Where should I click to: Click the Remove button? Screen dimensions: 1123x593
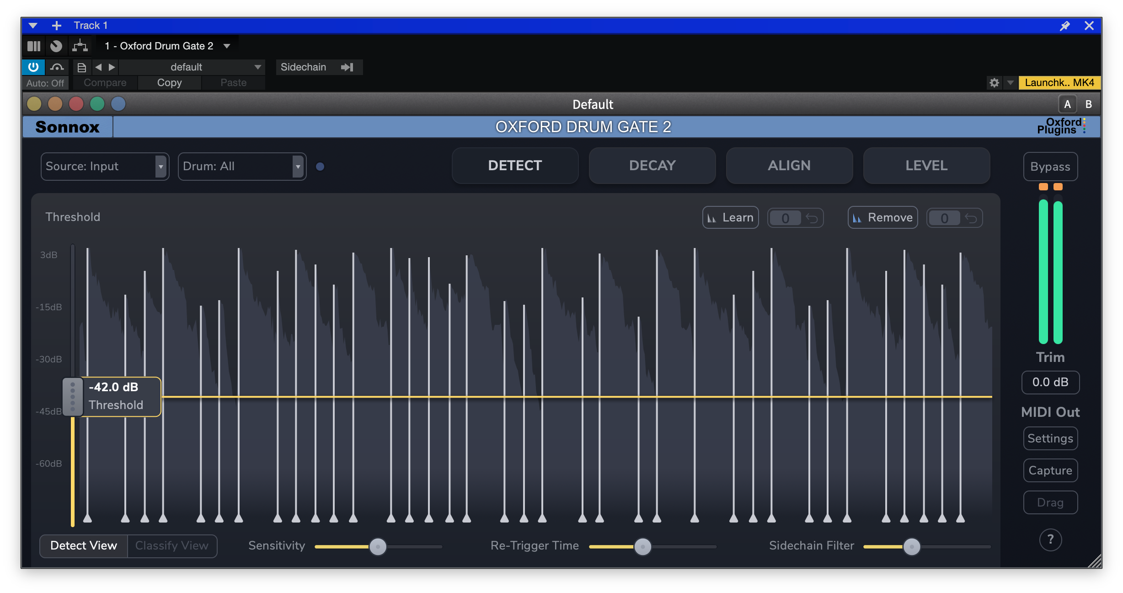click(x=883, y=218)
